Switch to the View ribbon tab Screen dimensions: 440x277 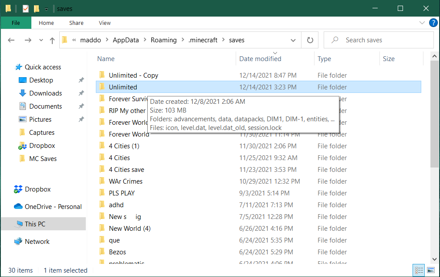coord(105,23)
